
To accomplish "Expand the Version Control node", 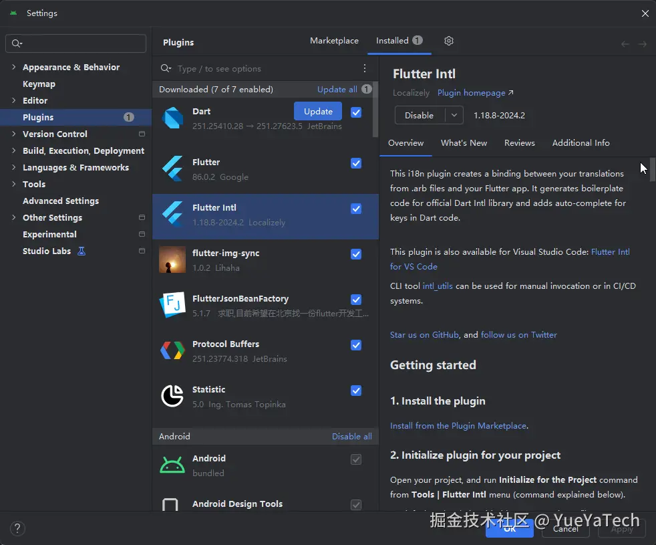I will point(14,134).
